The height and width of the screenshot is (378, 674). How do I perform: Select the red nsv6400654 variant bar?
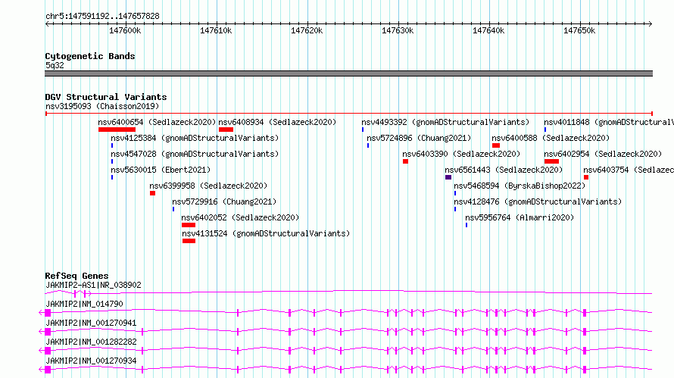tap(117, 130)
